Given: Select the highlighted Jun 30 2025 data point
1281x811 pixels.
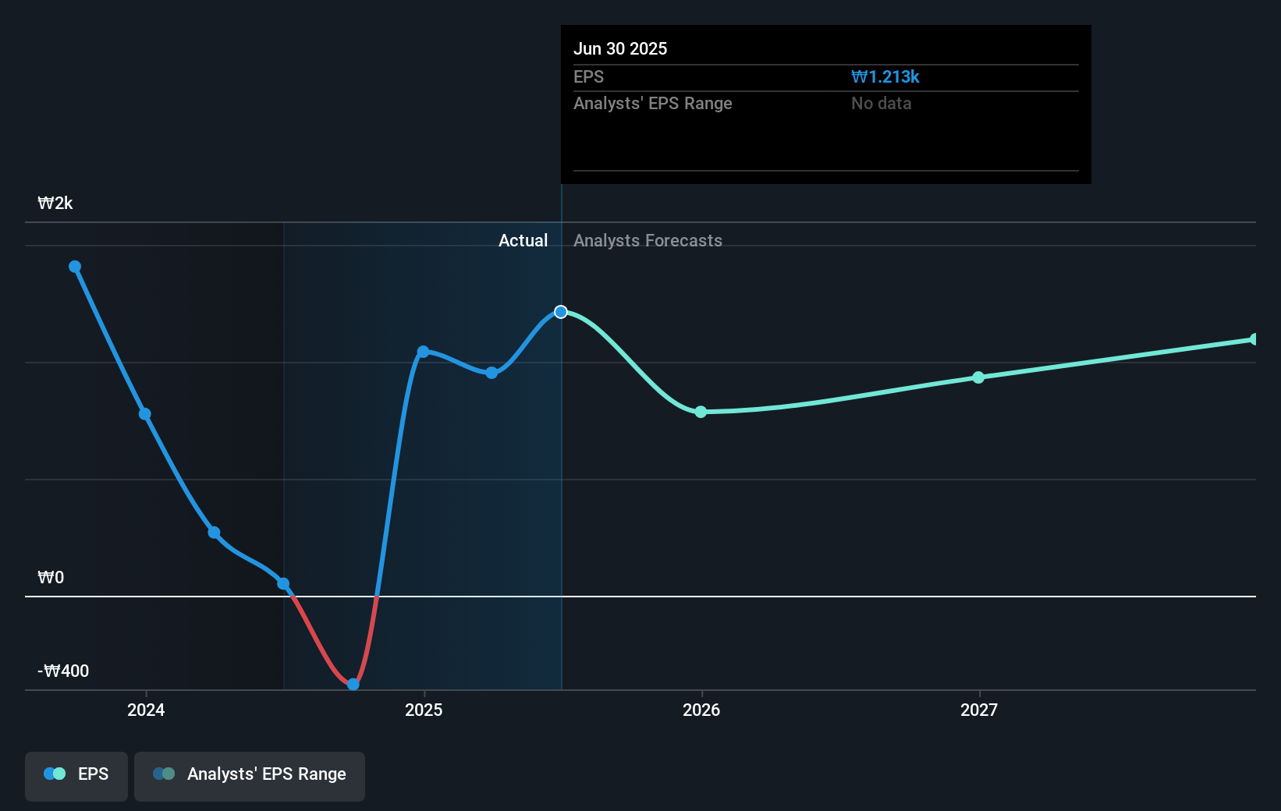Looking at the screenshot, I should click(x=560, y=312).
